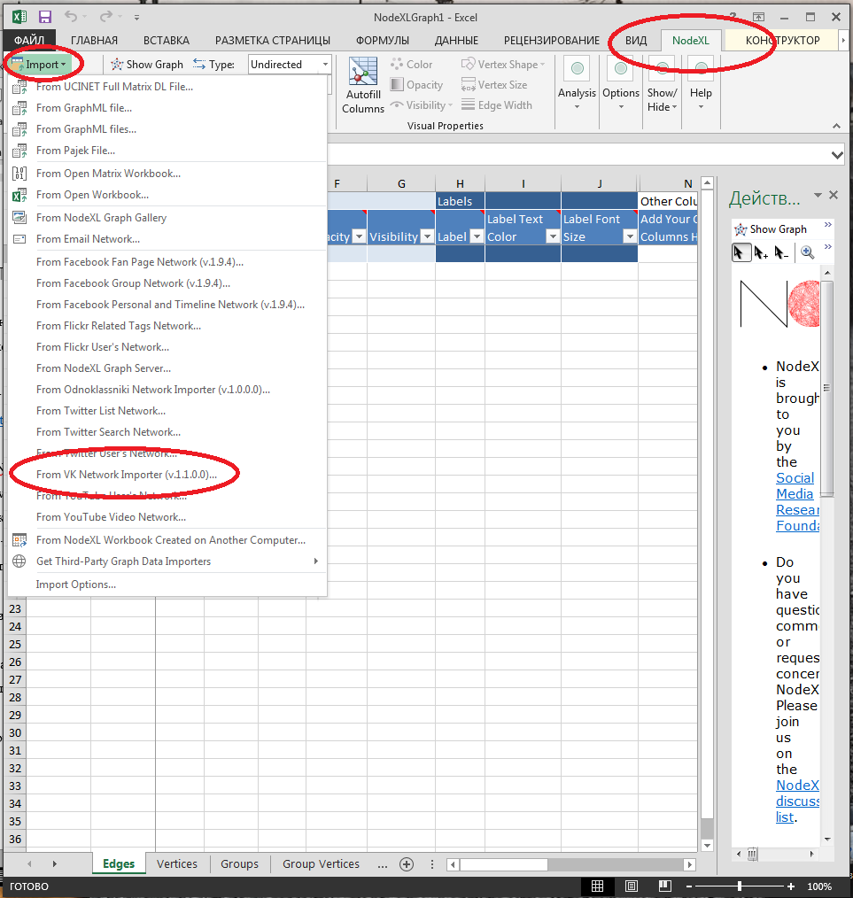Screen dimensions: 853x898
Task: Click the Redo arrow icon
Action: (x=105, y=17)
